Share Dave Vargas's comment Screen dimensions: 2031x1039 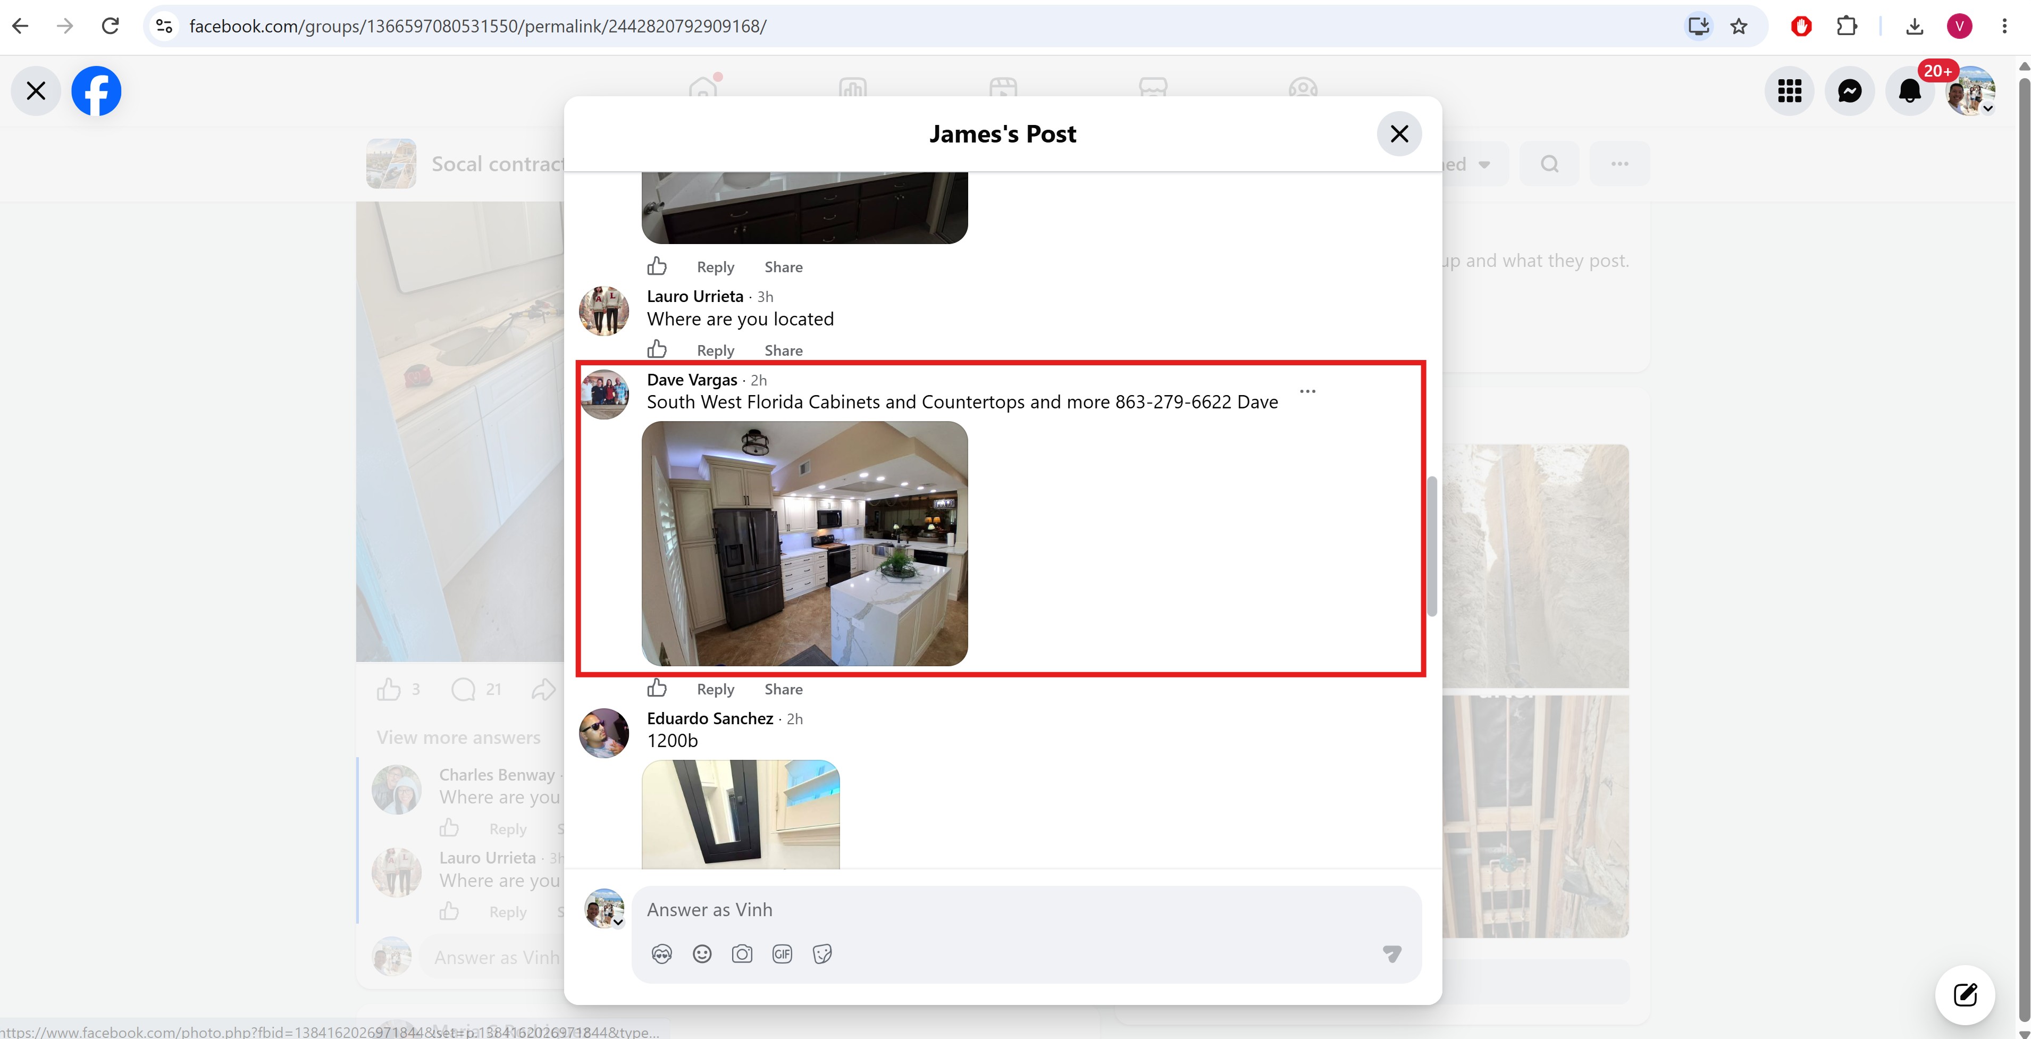[783, 689]
